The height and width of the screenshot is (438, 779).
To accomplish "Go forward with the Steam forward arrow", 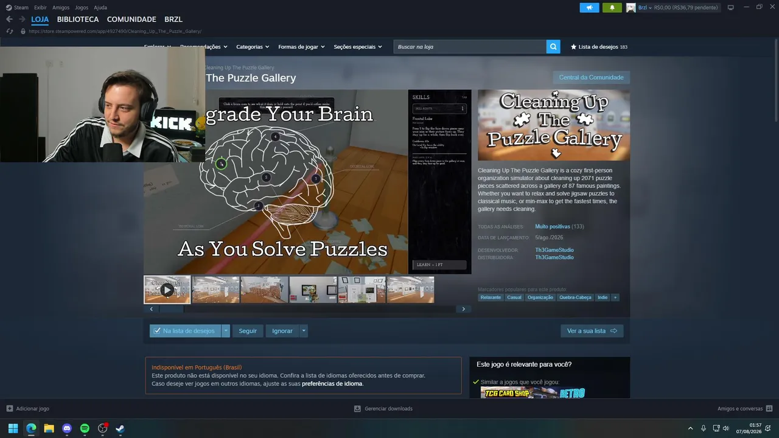I will pyautogui.click(x=22, y=19).
